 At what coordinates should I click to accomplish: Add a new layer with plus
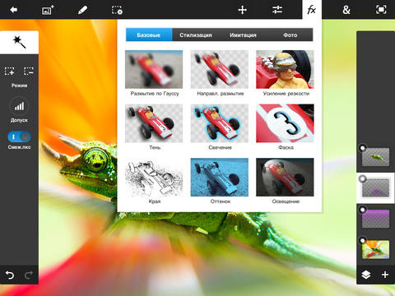(x=385, y=275)
